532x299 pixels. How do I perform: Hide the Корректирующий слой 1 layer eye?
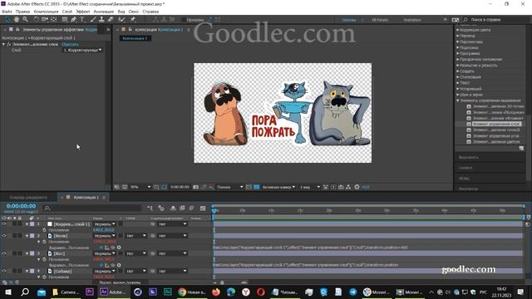pos(4,224)
